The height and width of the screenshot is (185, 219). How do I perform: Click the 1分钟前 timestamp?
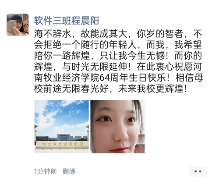46,171
